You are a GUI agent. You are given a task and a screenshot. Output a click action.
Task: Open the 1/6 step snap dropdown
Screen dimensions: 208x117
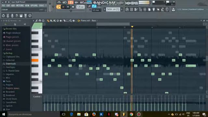point(96,10)
